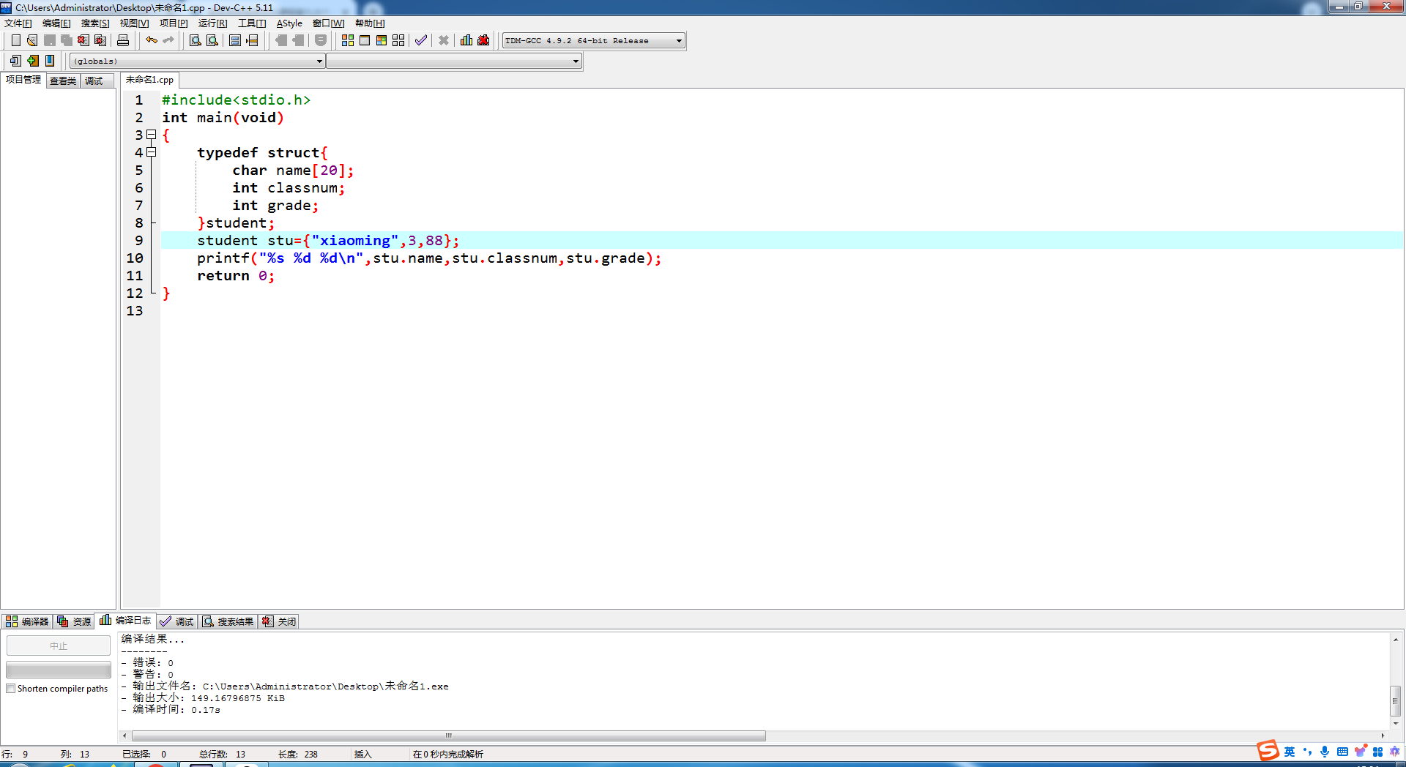Open the 工具[T] menu
The height and width of the screenshot is (767, 1406).
(252, 23)
